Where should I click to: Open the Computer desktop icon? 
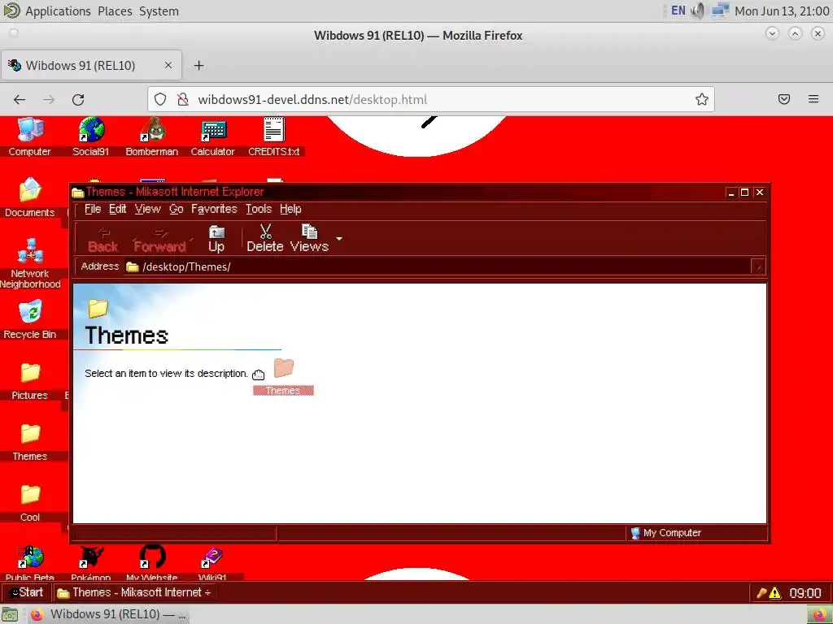coord(30,136)
